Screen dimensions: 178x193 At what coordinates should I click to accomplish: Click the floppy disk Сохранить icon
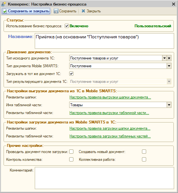tap(56, 11)
